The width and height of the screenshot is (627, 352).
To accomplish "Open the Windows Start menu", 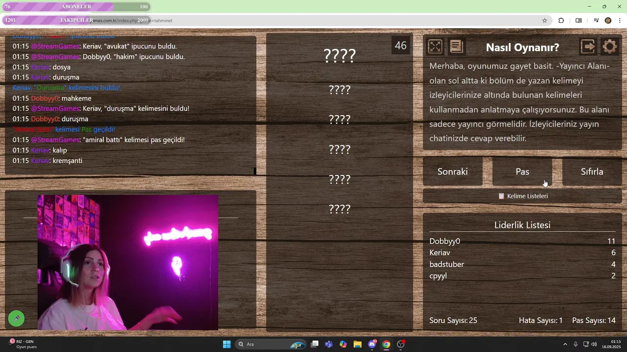I will point(227,344).
